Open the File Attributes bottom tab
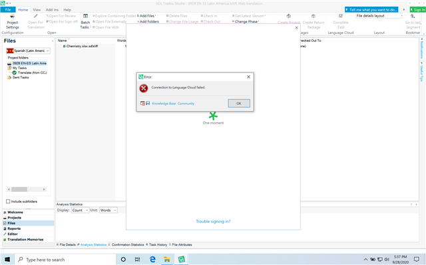Screen dimensions: 426x265 click(x=180, y=244)
